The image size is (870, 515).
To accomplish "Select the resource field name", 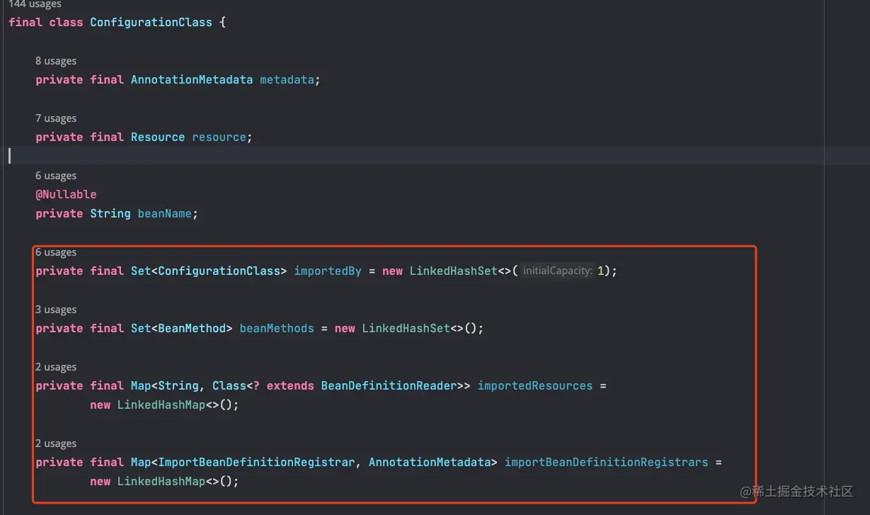I will [x=219, y=137].
